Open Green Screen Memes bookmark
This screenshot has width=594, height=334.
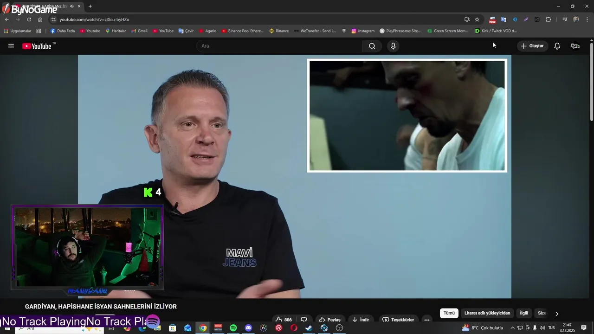pyautogui.click(x=448, y=31)
